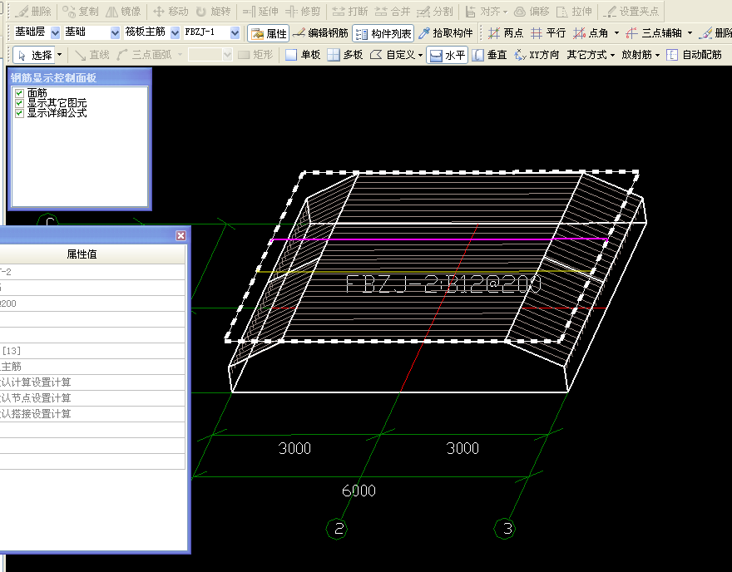
Task: Click the axis bubble number 2
Action: coord(337,529)
